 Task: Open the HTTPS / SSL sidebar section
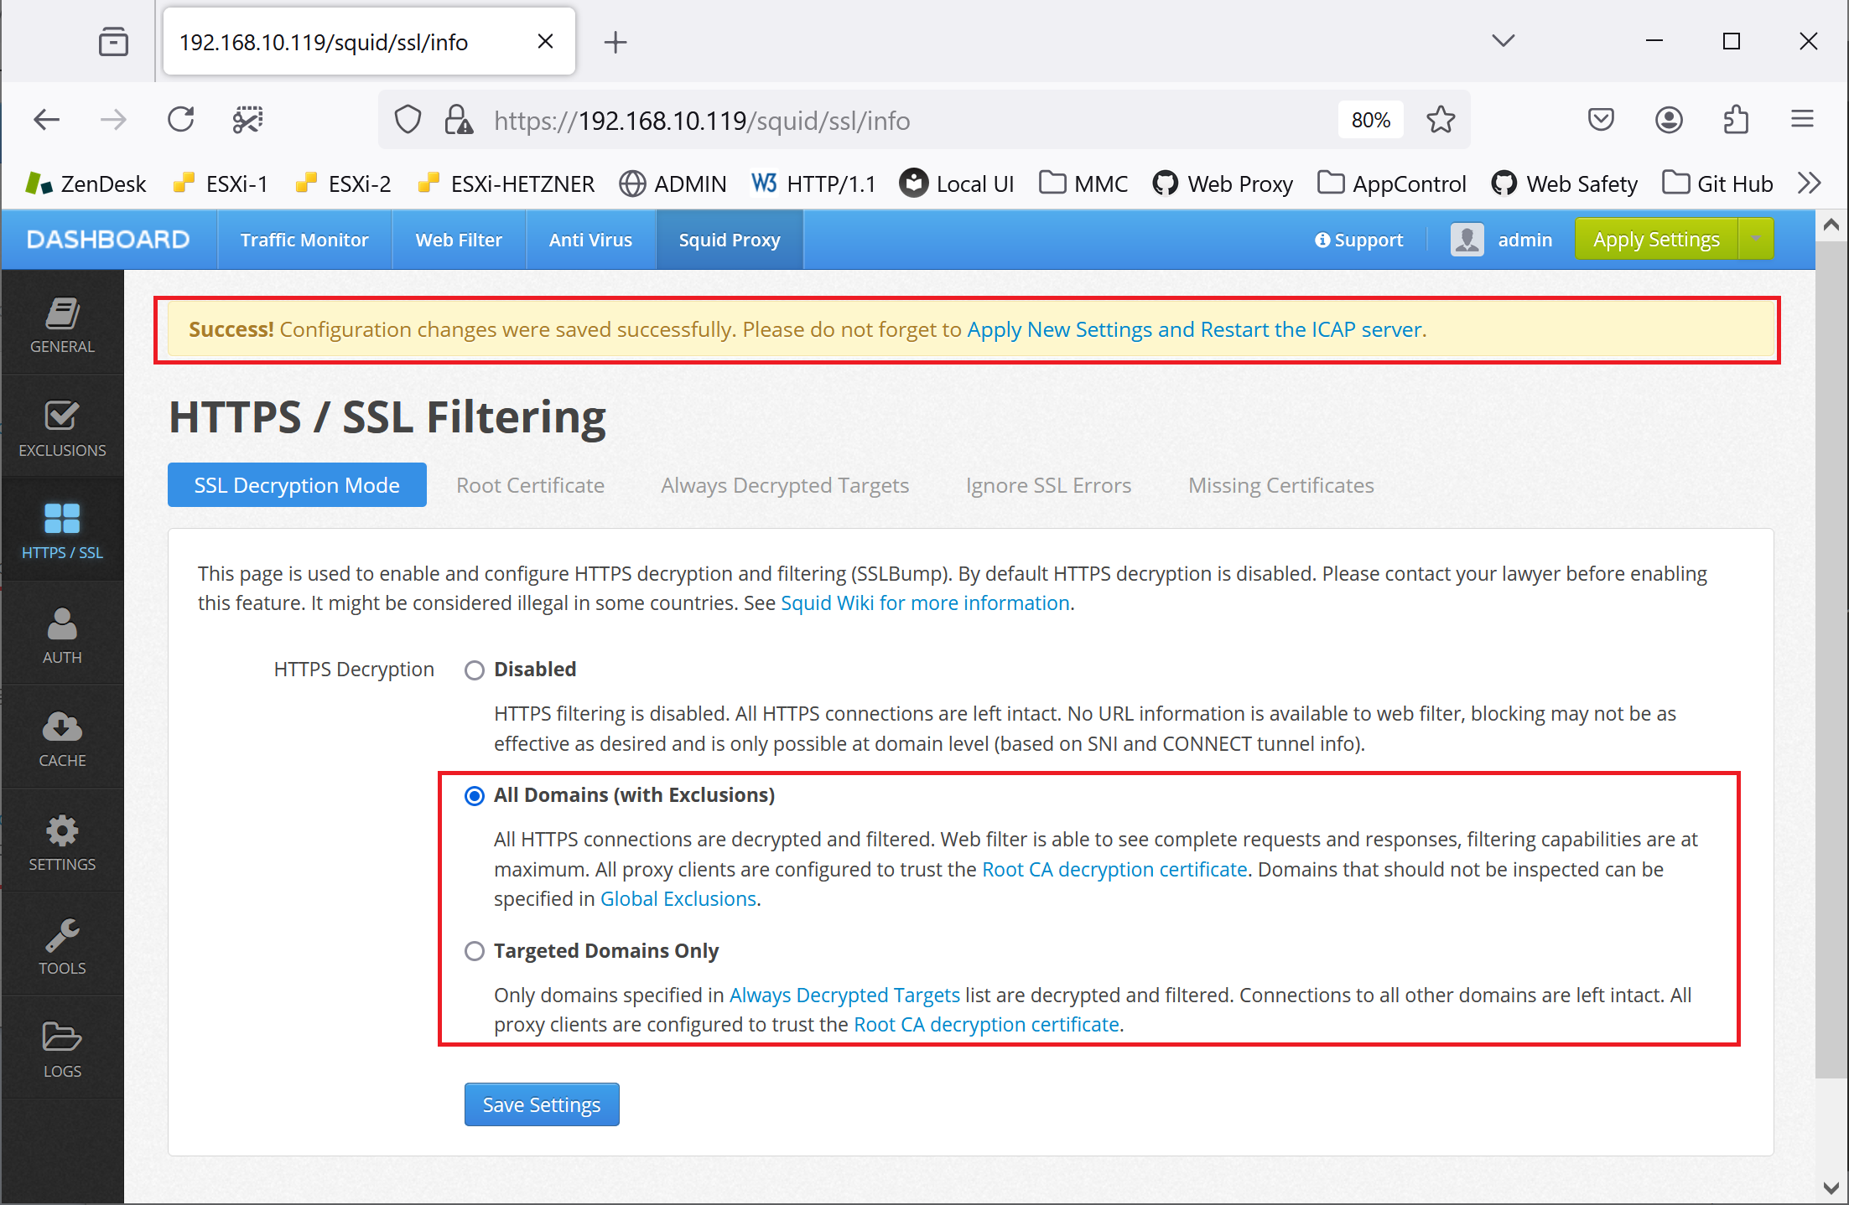[x=62, y=531]
